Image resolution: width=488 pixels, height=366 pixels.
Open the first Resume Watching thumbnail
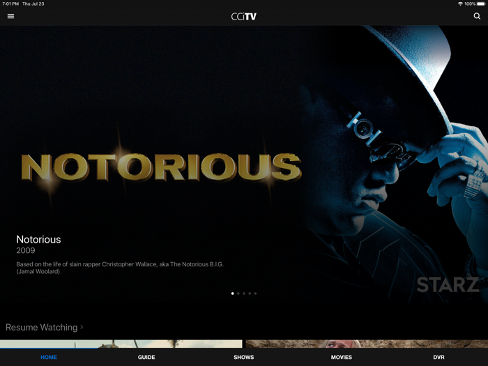[x=121, y=344]
